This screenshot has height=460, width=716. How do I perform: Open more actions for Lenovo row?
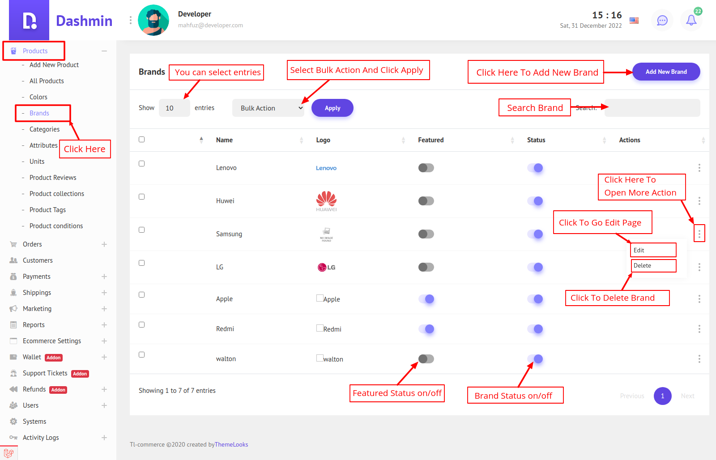coord(699,168)
